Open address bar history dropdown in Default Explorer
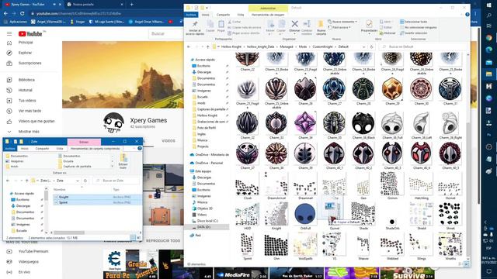 (x=364, y=46)
